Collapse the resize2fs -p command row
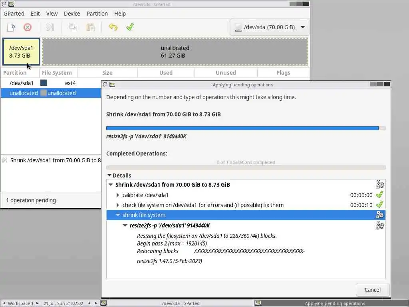This screenshot has width=409, height=307. [125, 225]
